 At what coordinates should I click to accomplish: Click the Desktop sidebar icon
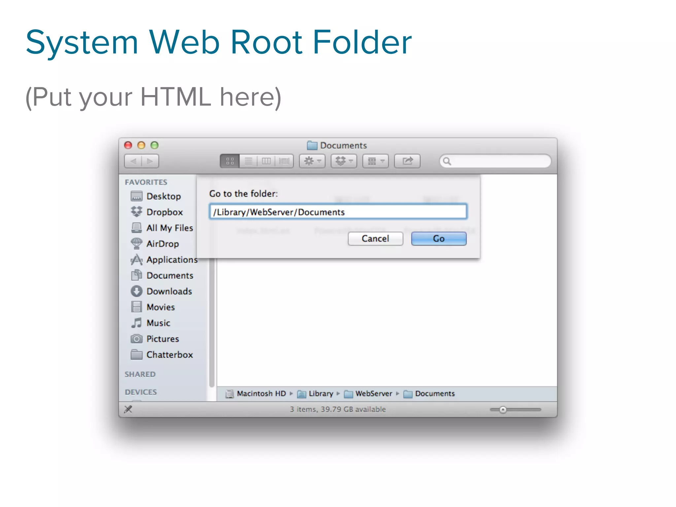click(136, 196)
